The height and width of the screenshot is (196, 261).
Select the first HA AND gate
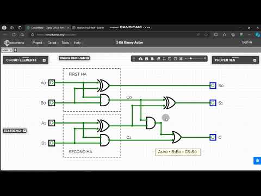105,100
